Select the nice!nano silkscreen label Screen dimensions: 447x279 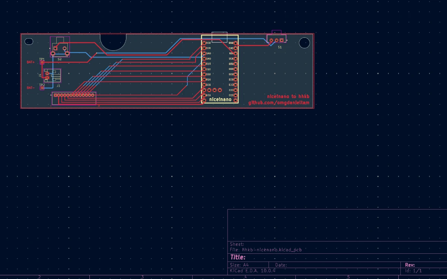coord(221,100)
